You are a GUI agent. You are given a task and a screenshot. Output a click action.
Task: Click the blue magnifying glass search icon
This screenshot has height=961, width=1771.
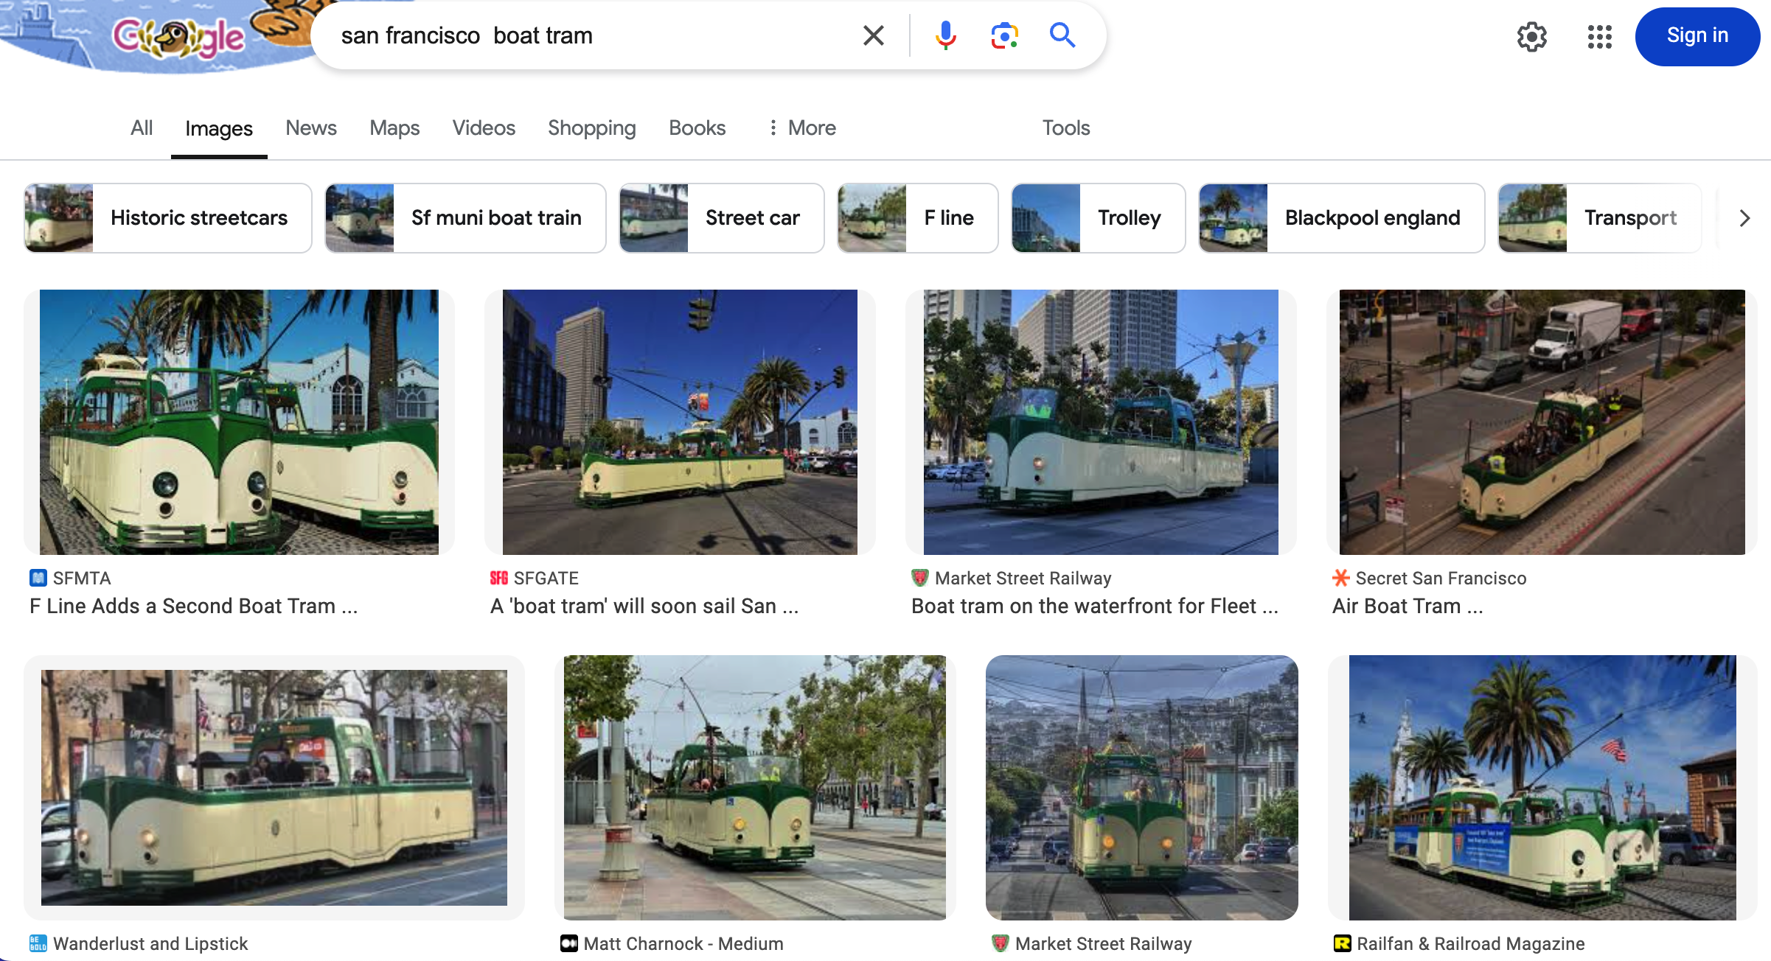(x=1062, y=35)
